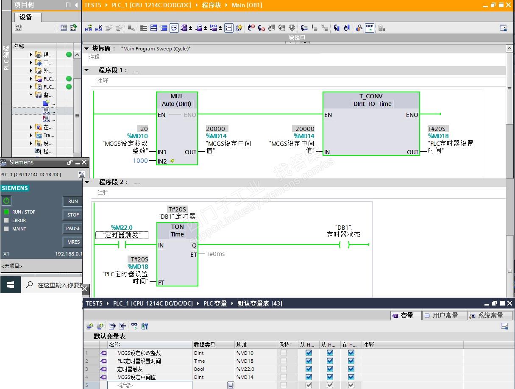The height and width of the screenshot is (389, 515).
Task: Click the favorites star icon in editor toolbar
Action: [x=239, y=28]
